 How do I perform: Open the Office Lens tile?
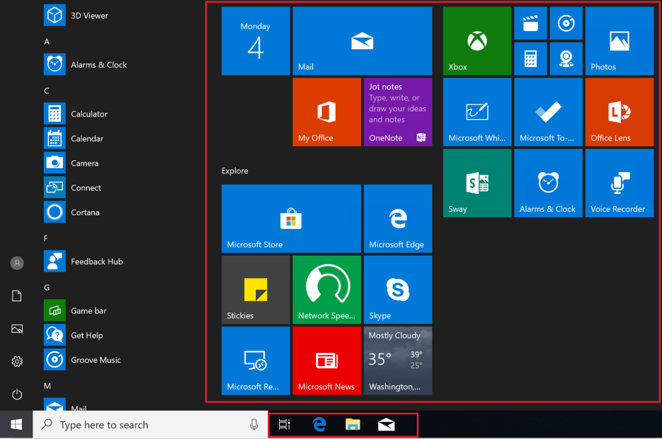pos(619,112)
